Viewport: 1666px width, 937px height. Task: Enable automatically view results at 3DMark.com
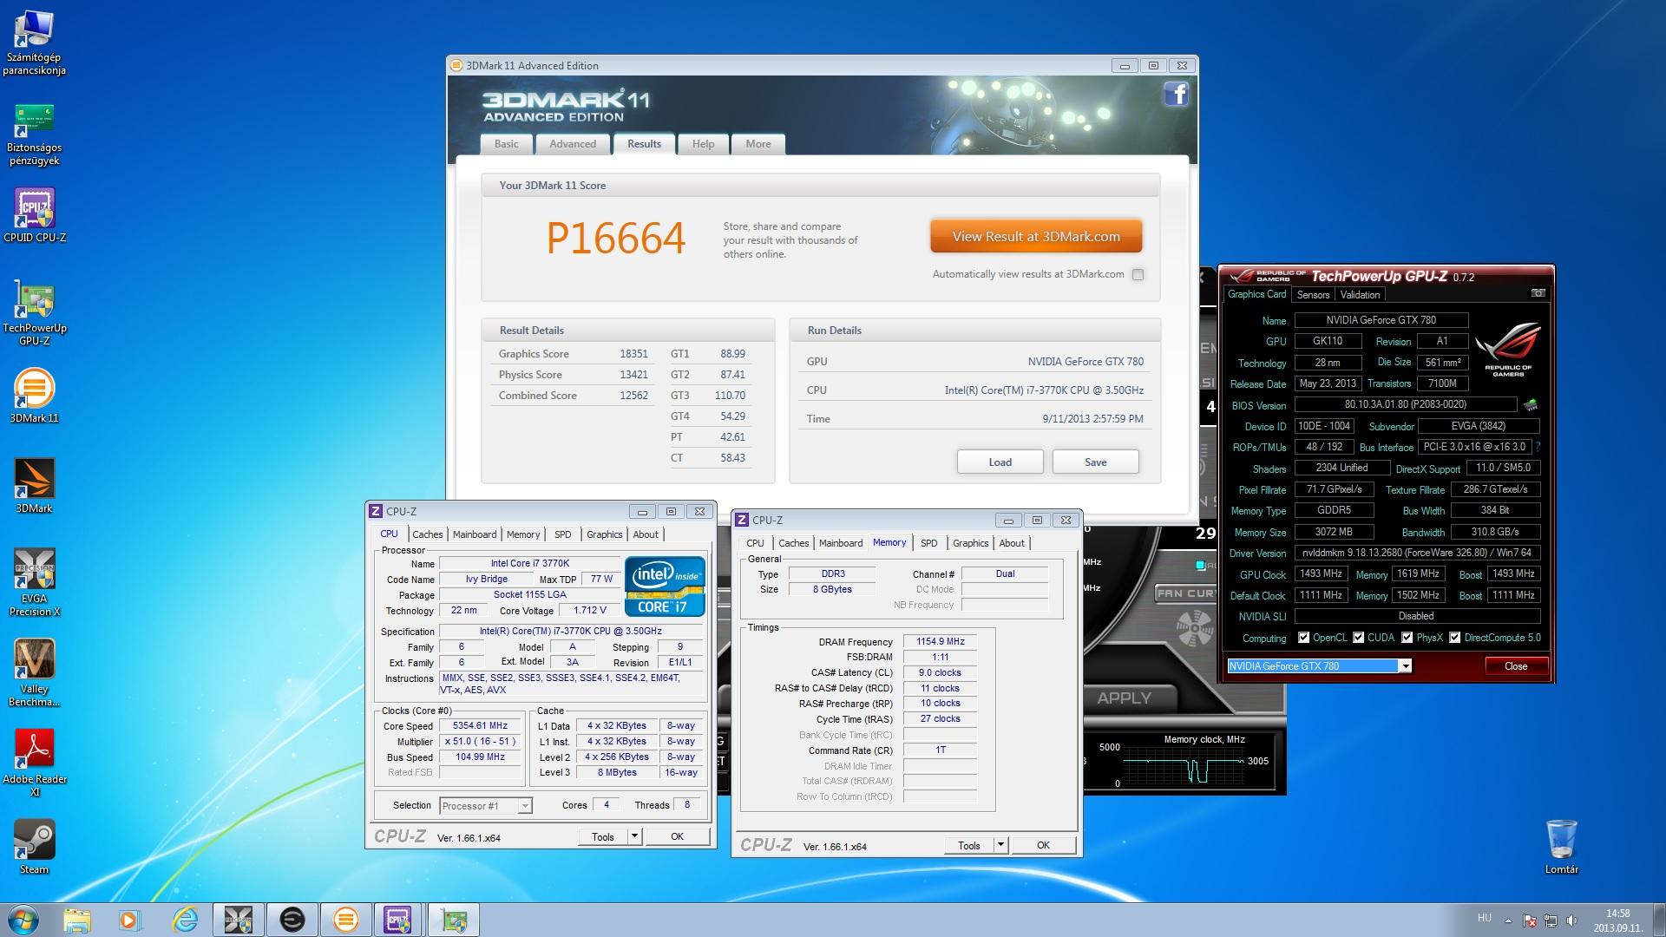pyautogui.click(x=1138, y=274)
